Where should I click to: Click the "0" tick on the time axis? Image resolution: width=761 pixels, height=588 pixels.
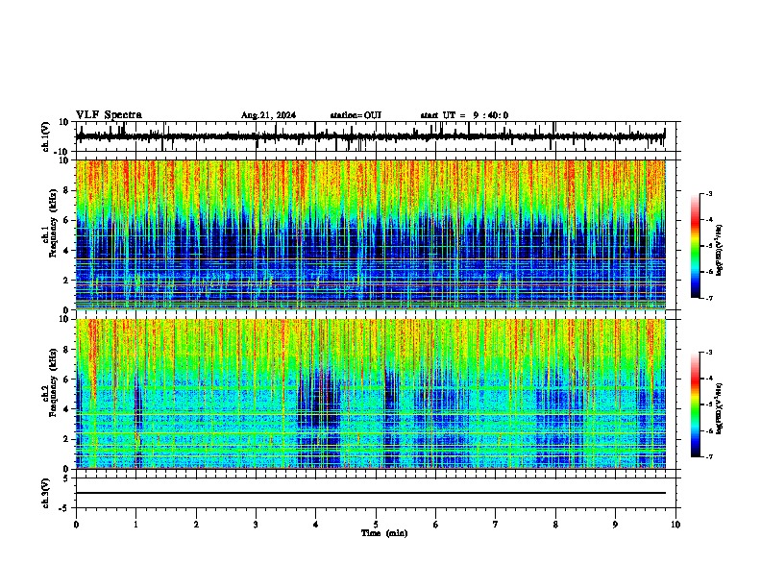76,525
